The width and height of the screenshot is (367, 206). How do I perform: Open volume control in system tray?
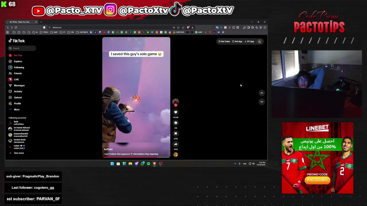(253, 164)
